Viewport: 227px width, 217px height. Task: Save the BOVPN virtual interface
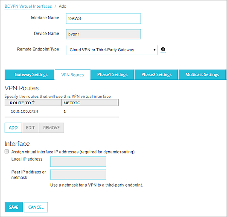tap(14, 207)
